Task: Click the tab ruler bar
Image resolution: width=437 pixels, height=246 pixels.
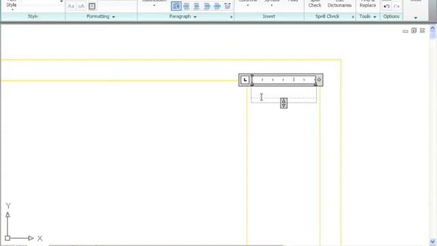Action: [x=284, y=80]
